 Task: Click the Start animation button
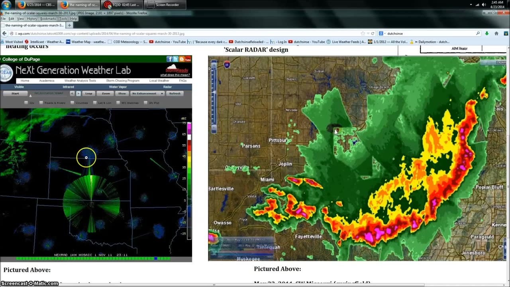(x=15, y=93)
